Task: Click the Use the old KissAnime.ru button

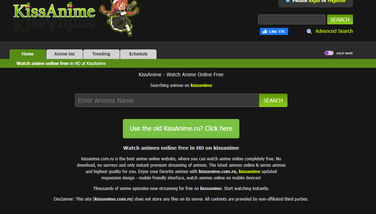Action: pyautogui.click(x=181, y=129)
